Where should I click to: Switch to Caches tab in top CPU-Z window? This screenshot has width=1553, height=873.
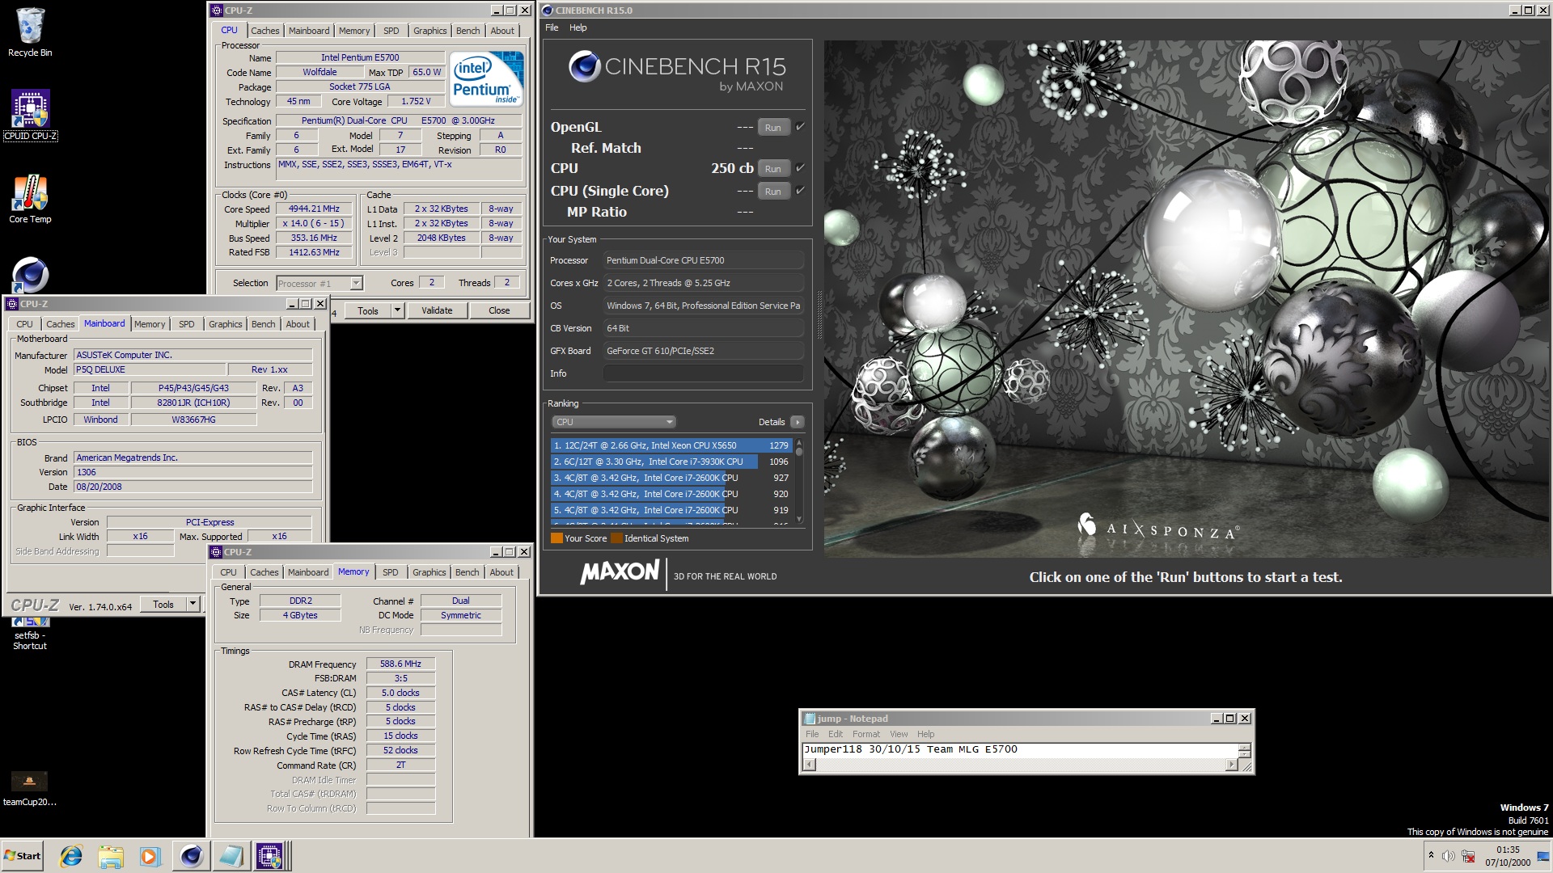264,31
